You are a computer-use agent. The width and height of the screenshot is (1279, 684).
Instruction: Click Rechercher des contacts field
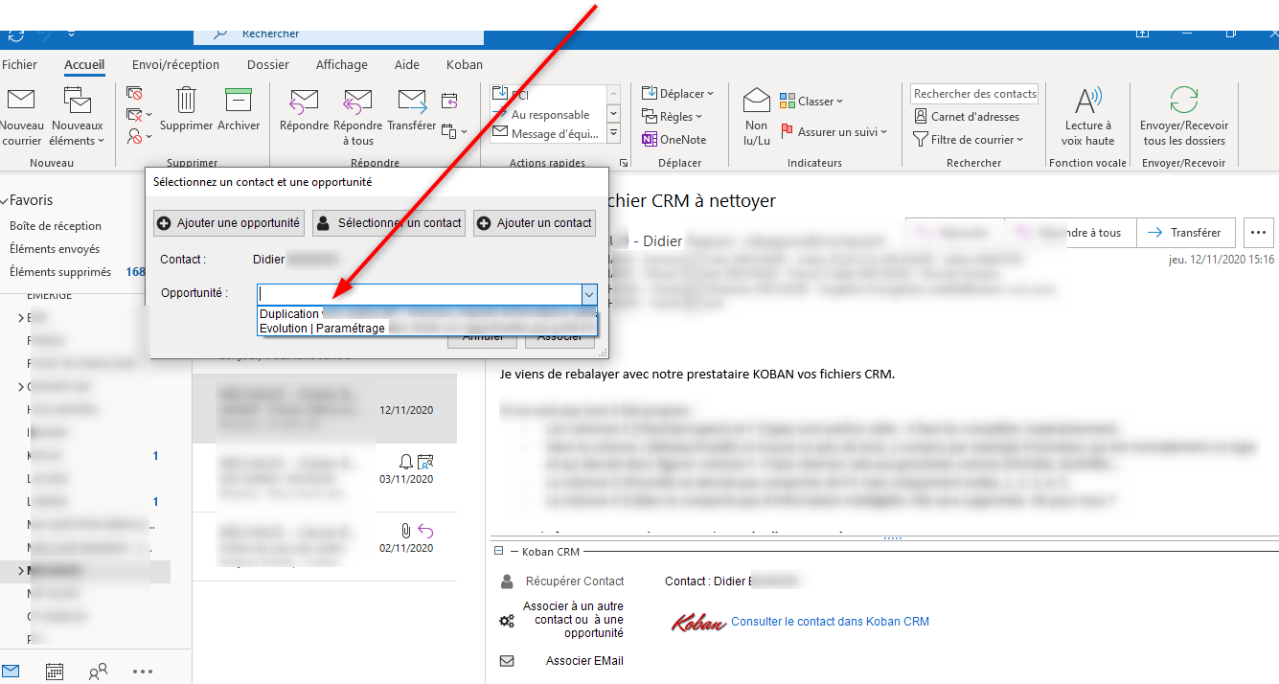[974, 94]
